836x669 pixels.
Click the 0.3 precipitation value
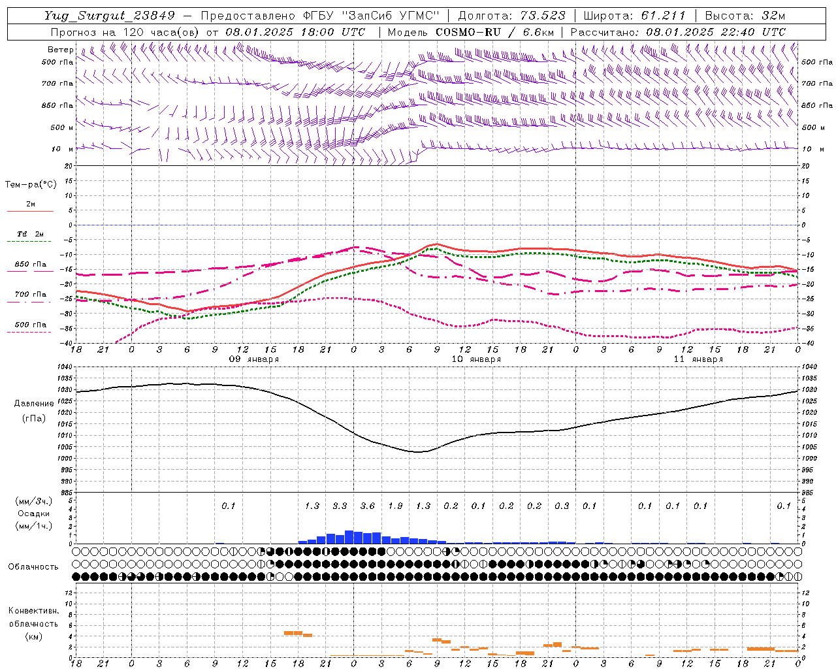562,506
